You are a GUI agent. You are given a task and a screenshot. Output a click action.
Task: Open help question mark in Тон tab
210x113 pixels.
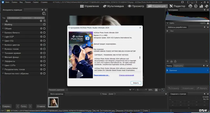tap(41, 21)
